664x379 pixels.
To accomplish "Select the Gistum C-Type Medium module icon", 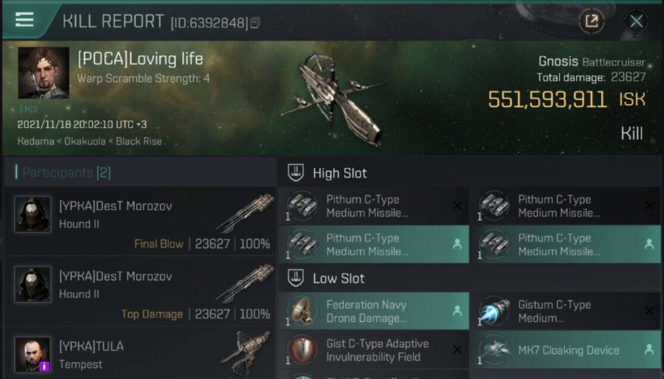I will 494,311.
